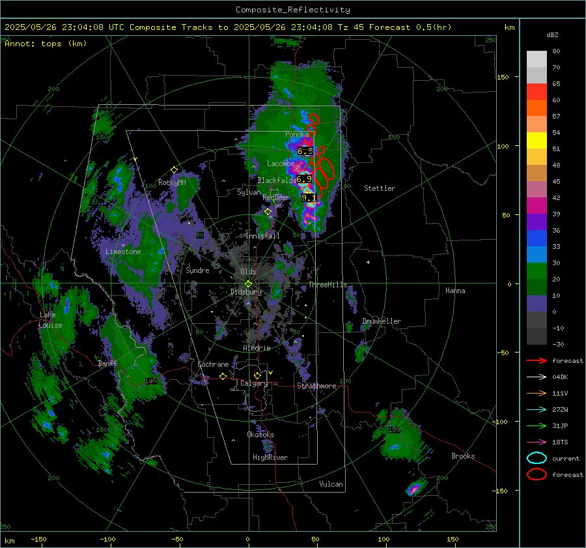Click the magenta 18TS arrow icon
This screenshot has width=586, height=548.
coord(537,442)
